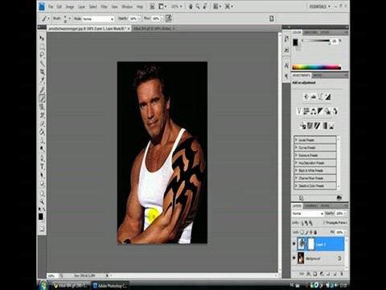
Task: Select the Brush tool in toolbox
Action: click(42, 98)
